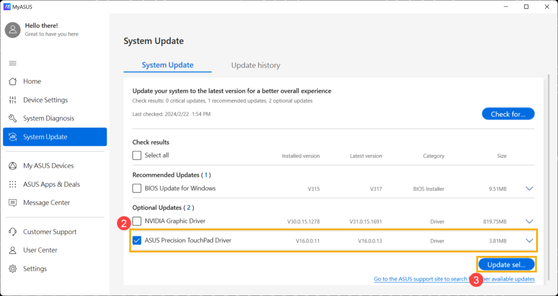This screenshot has height=296, width=558.
Task: Select the System Update tab
Action: point(168,65)
